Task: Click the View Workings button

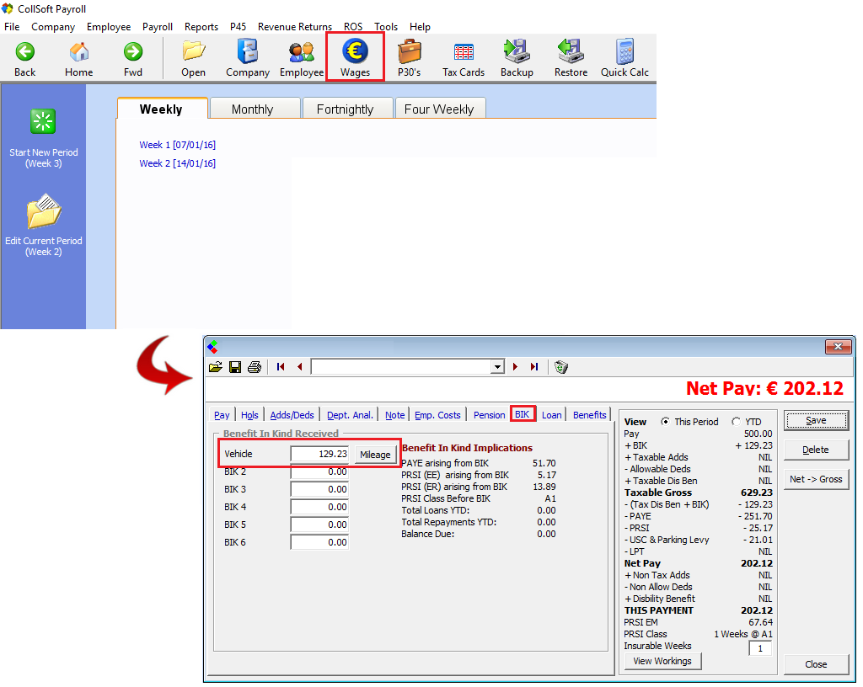Action: click(x=662, y=661)
